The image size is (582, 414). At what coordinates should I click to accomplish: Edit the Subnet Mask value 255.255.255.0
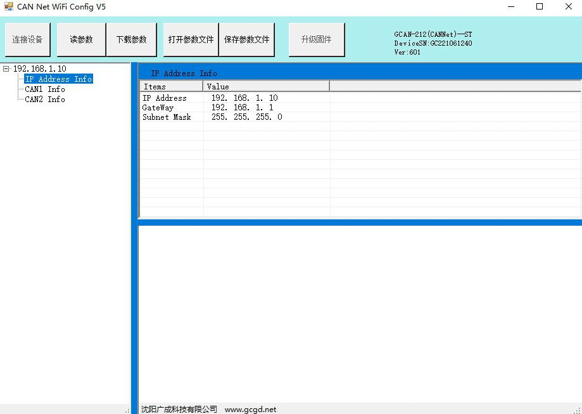tap(246, 117)
